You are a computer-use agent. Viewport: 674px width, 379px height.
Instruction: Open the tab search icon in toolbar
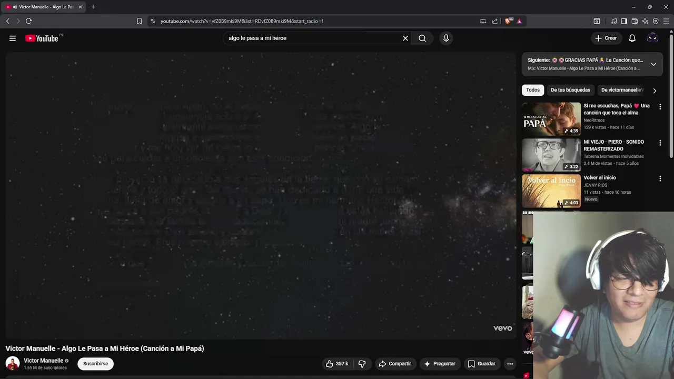click(597, 21)
